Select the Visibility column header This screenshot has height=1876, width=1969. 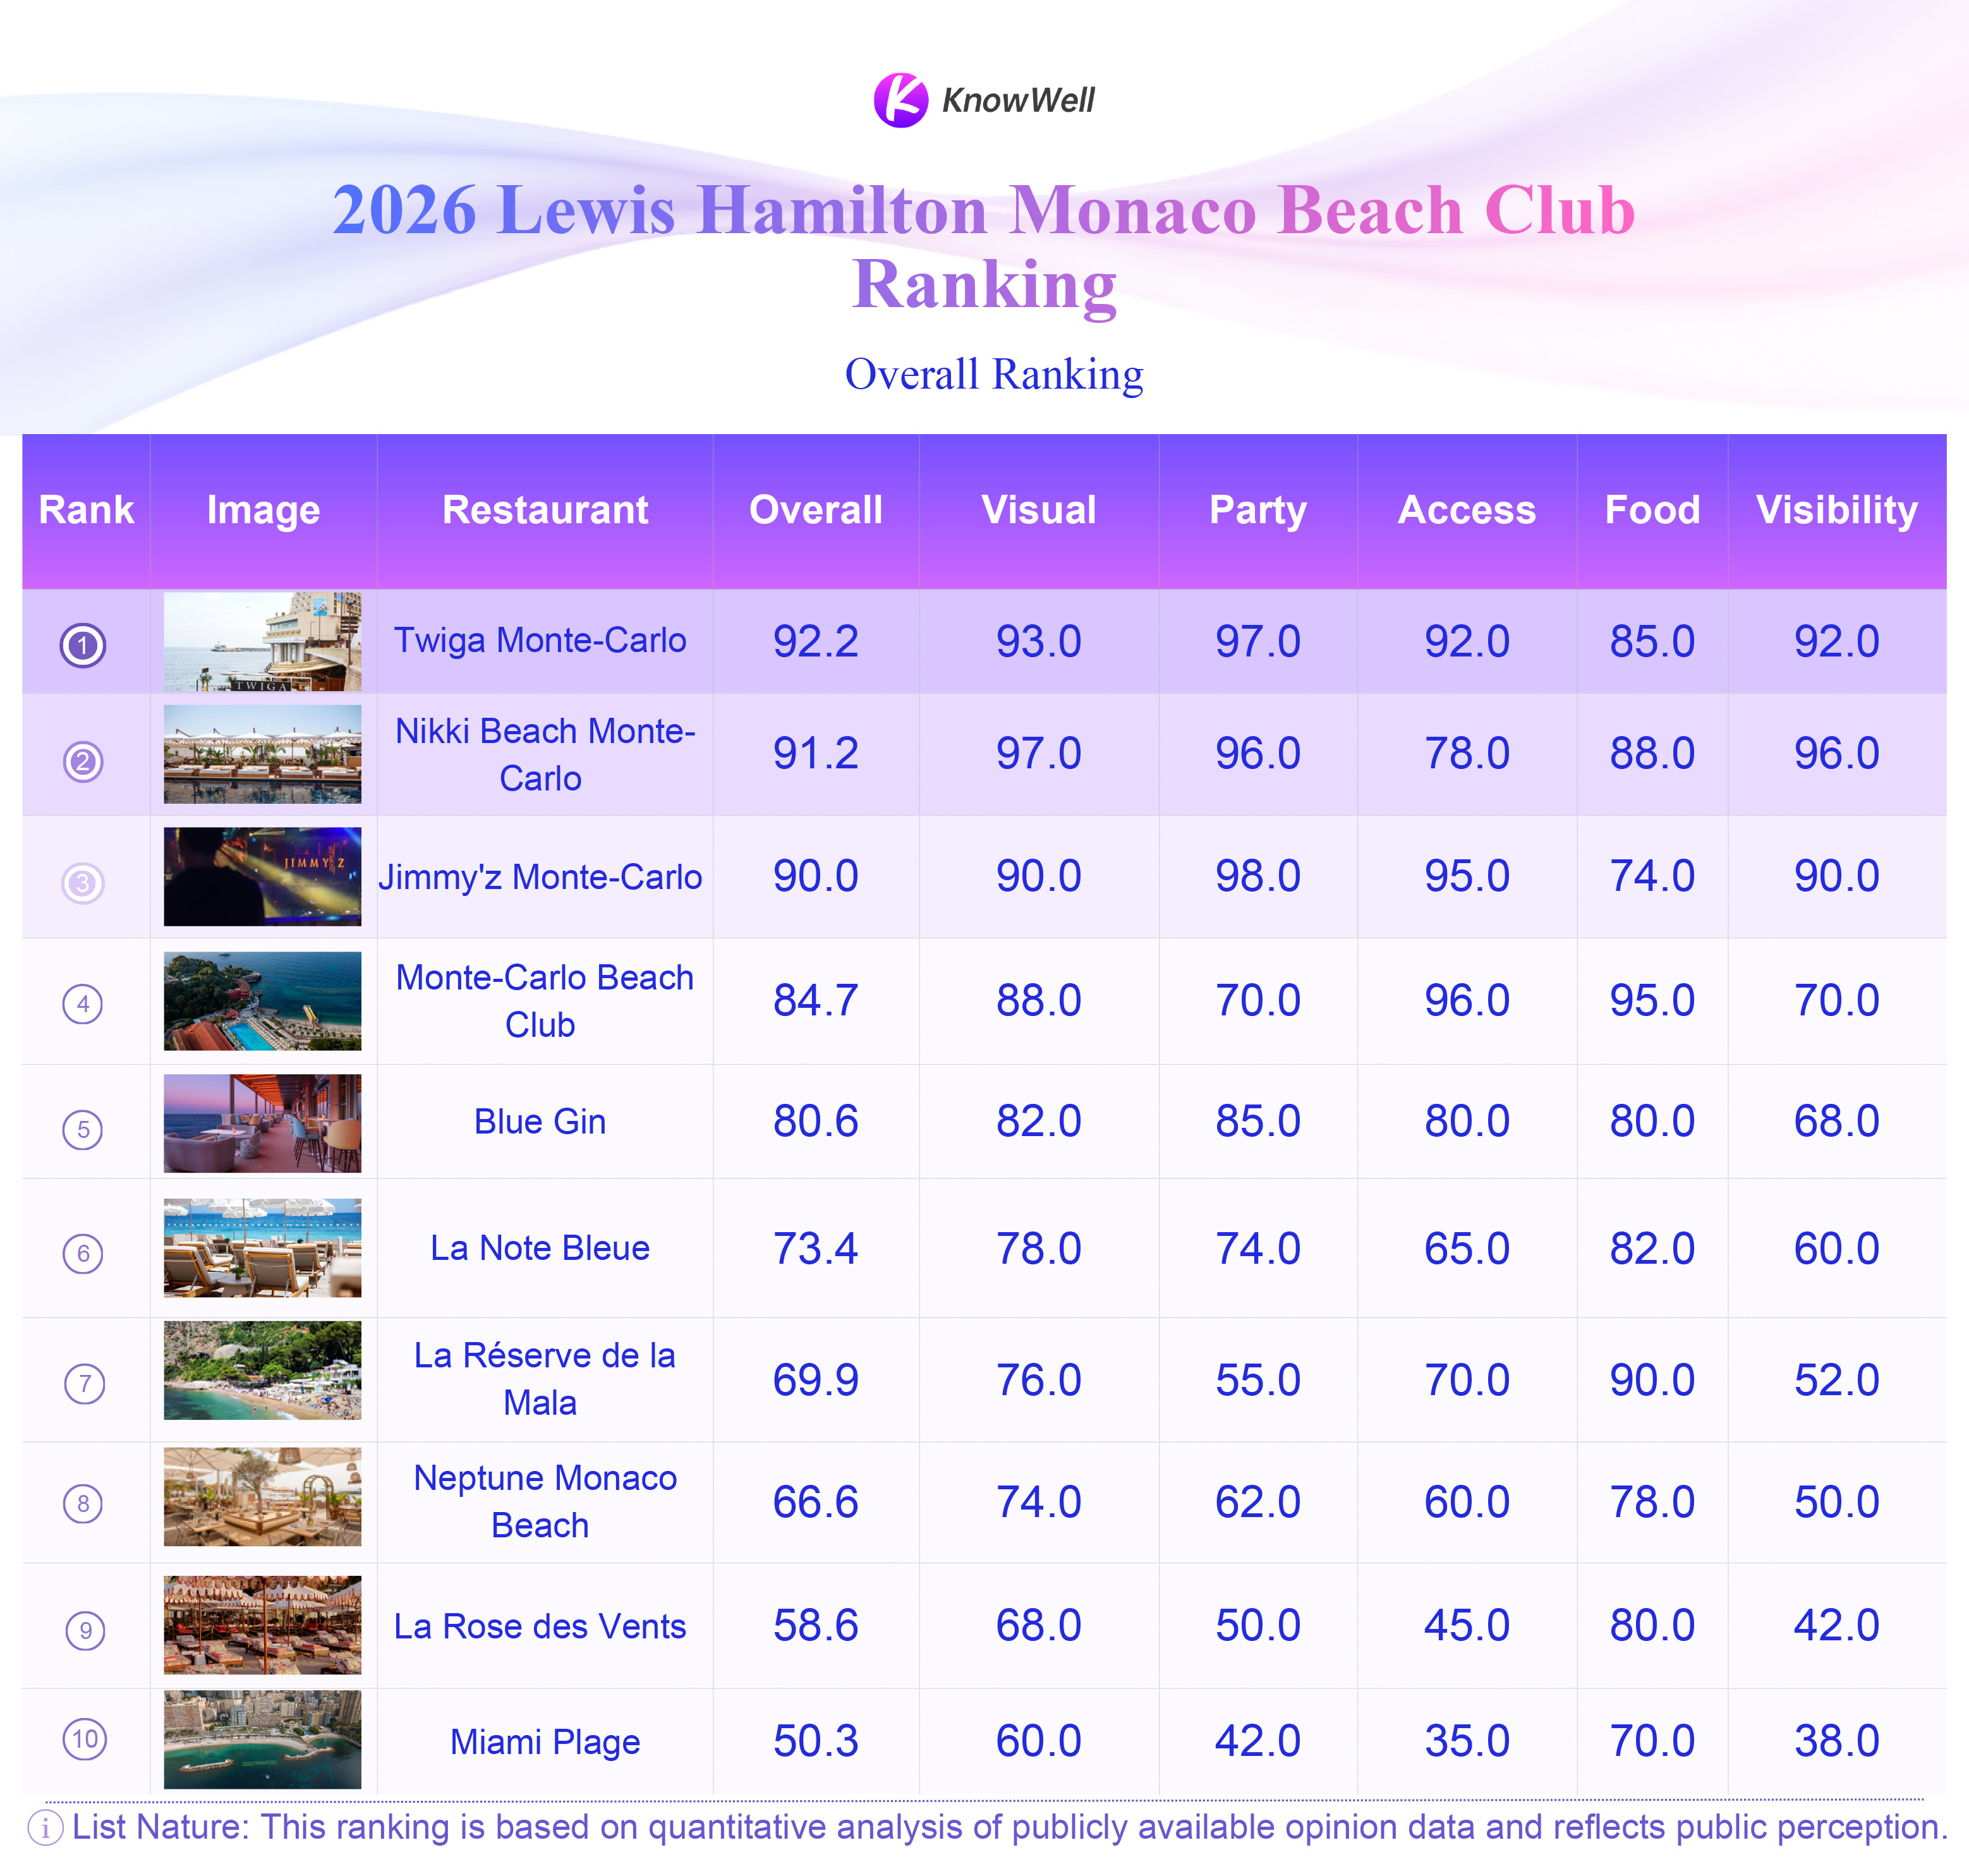coord(1837,510)
